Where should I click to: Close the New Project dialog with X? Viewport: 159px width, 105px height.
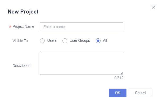coord(153,7)
